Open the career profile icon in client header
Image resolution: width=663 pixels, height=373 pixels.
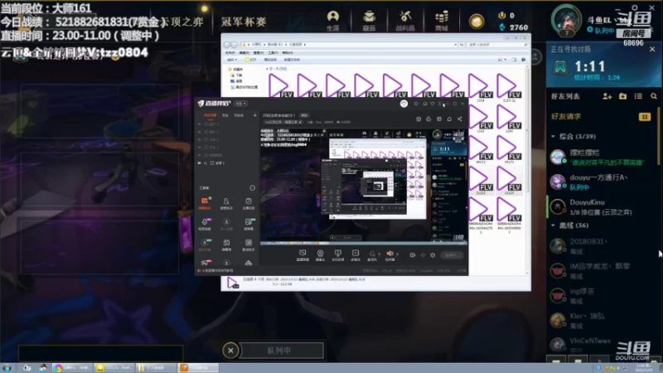pyautogui.click(x=333, y=20)
